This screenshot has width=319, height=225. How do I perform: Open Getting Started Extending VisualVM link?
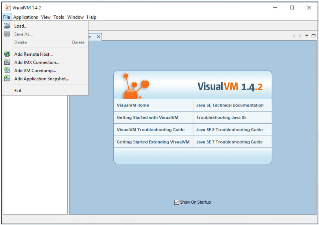click(x=153, y=142)
